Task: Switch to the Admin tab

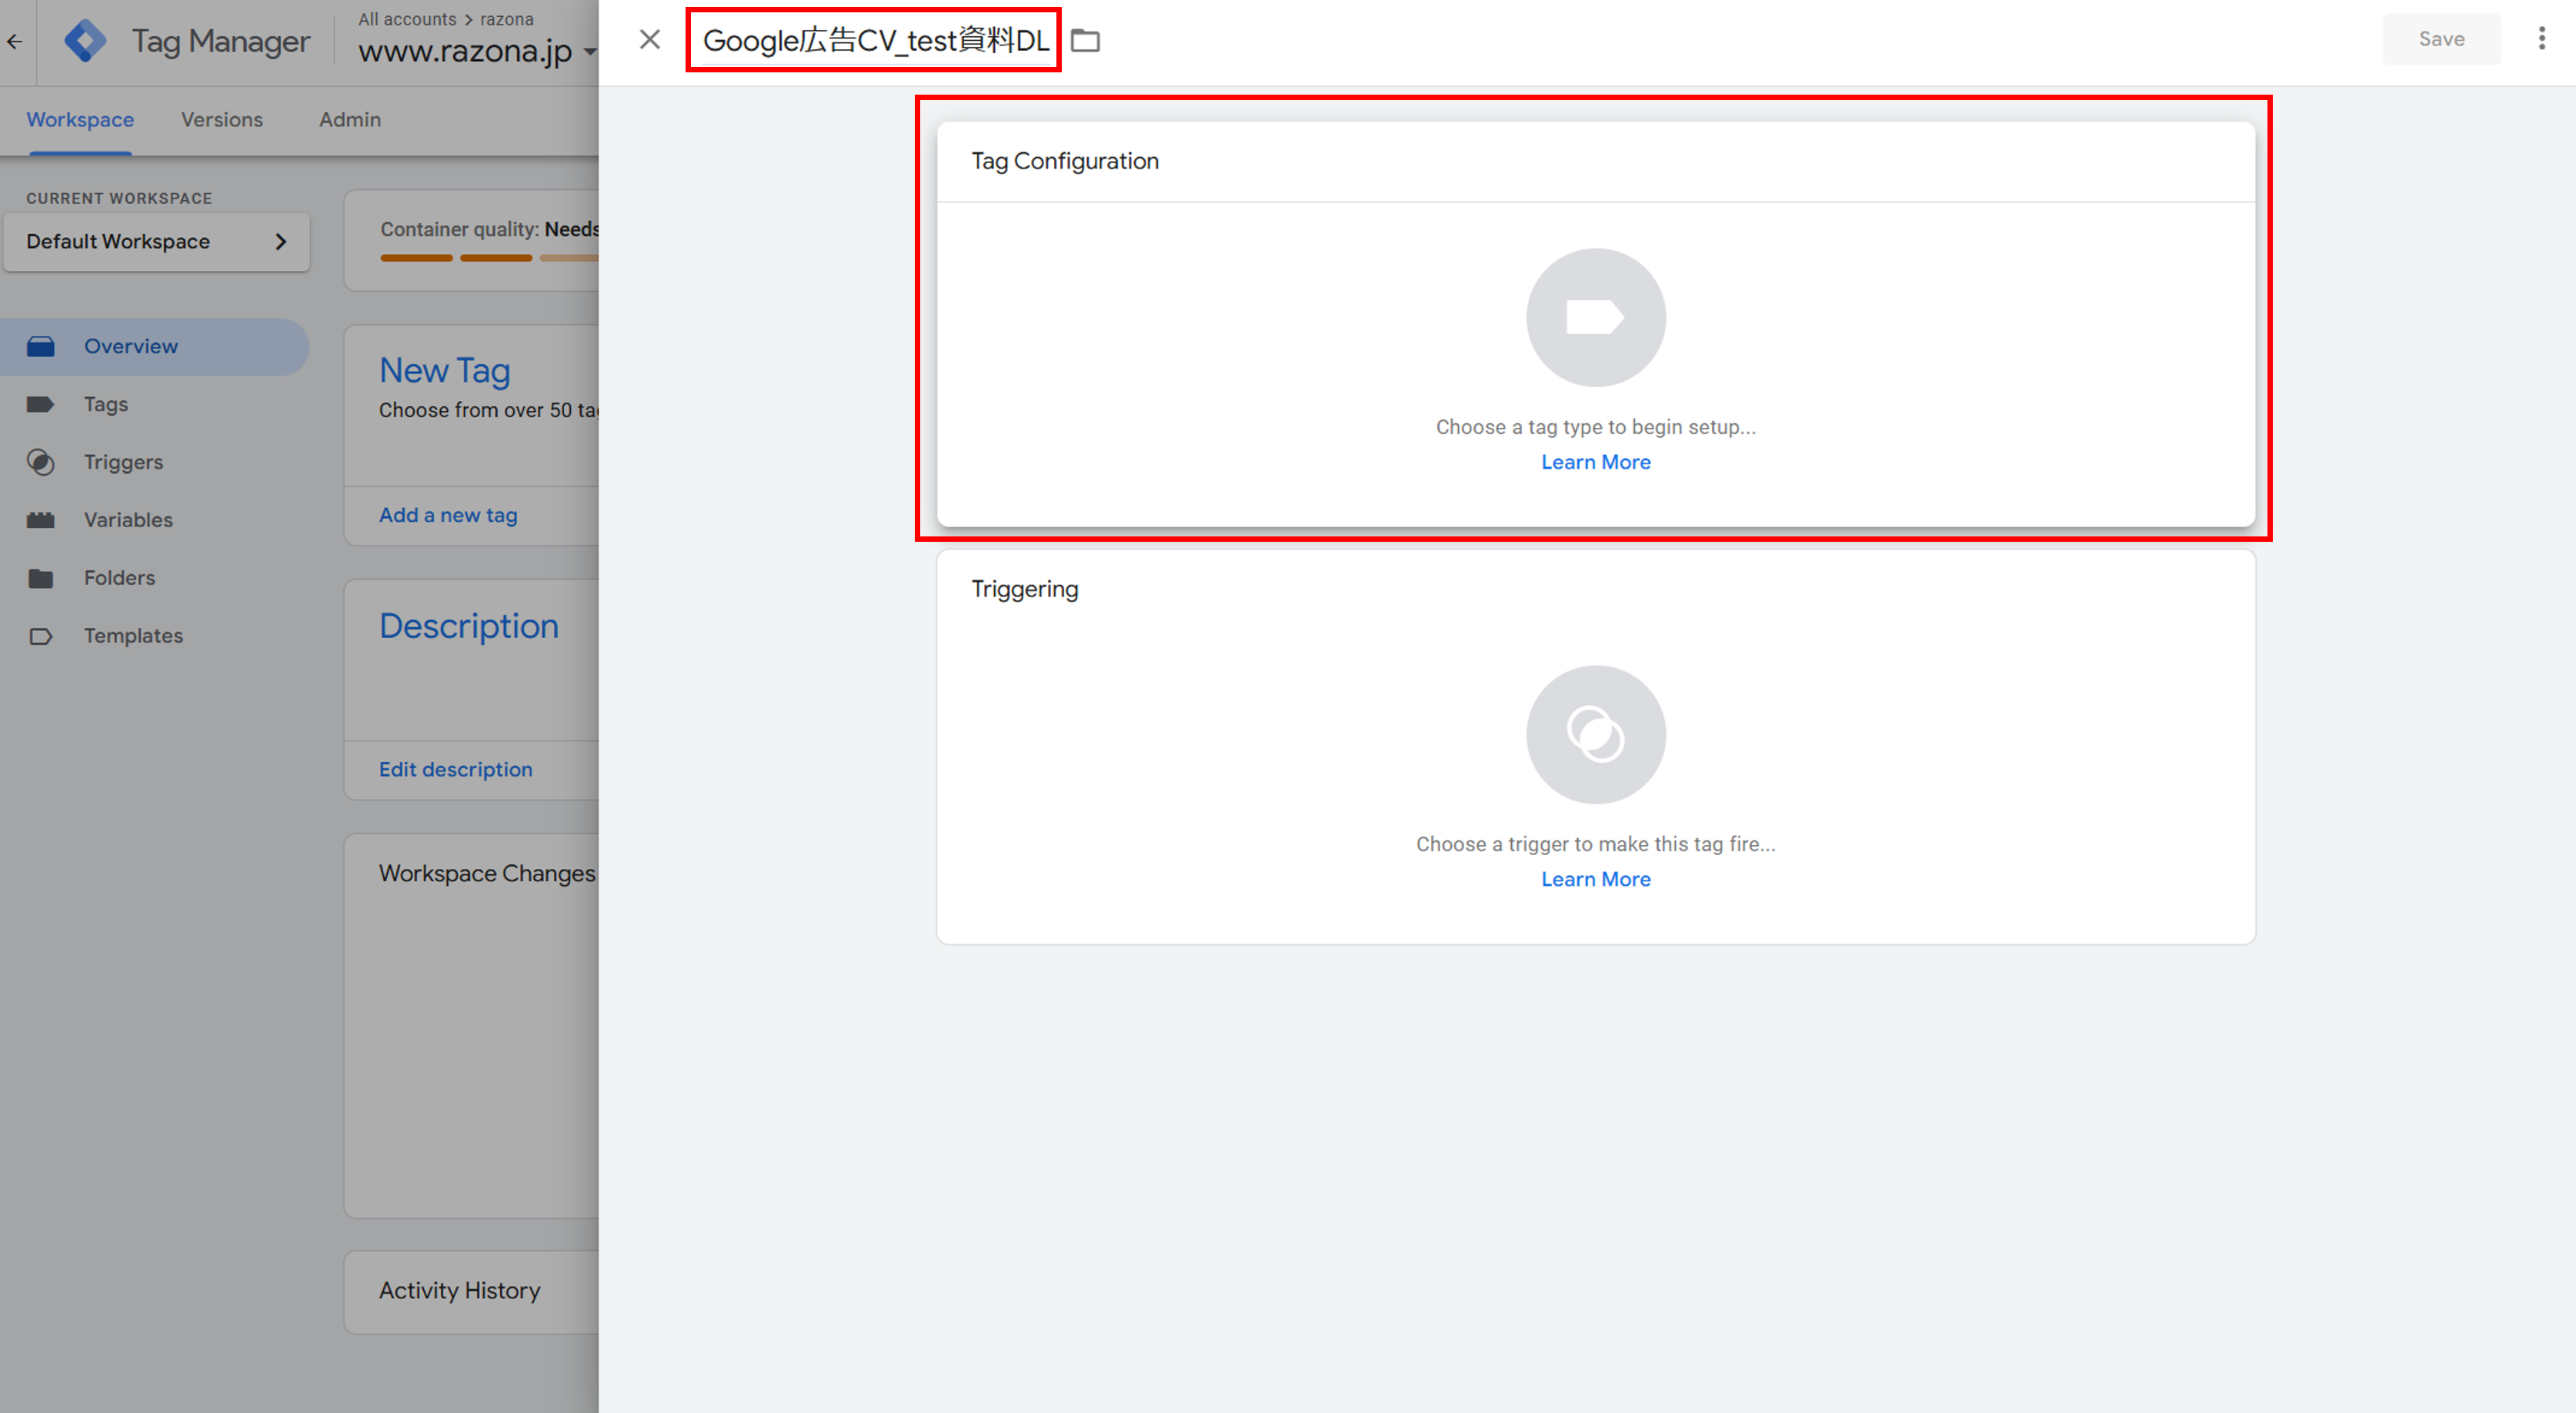Action: pos(350,119)
